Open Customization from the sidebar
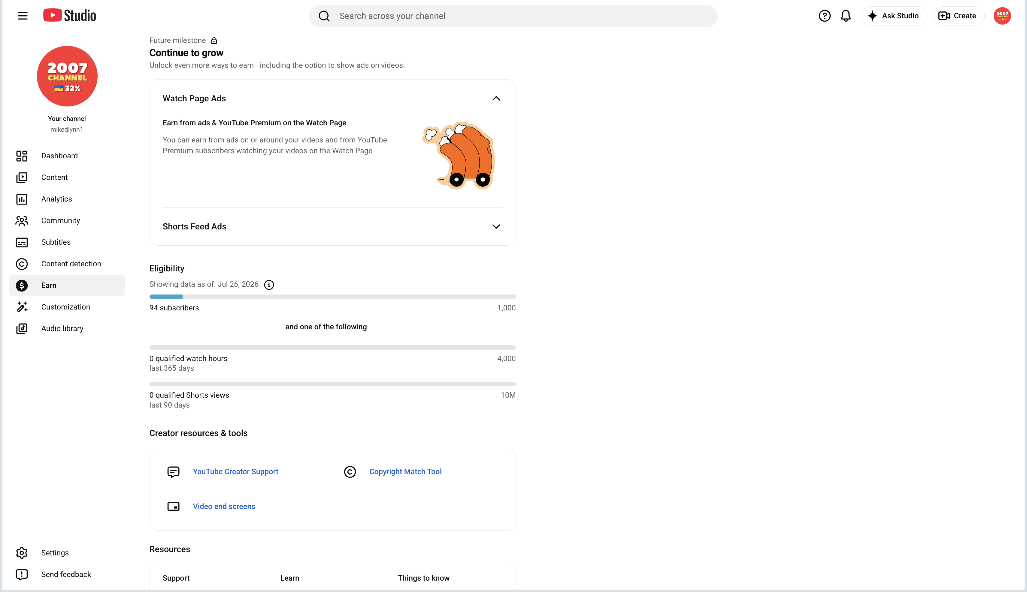The image size is (1027, 592). tap(67, 307)
